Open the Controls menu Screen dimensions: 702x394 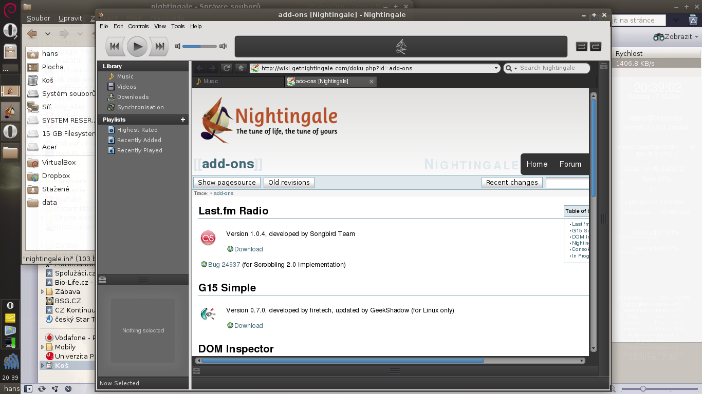tap(138, 26)
